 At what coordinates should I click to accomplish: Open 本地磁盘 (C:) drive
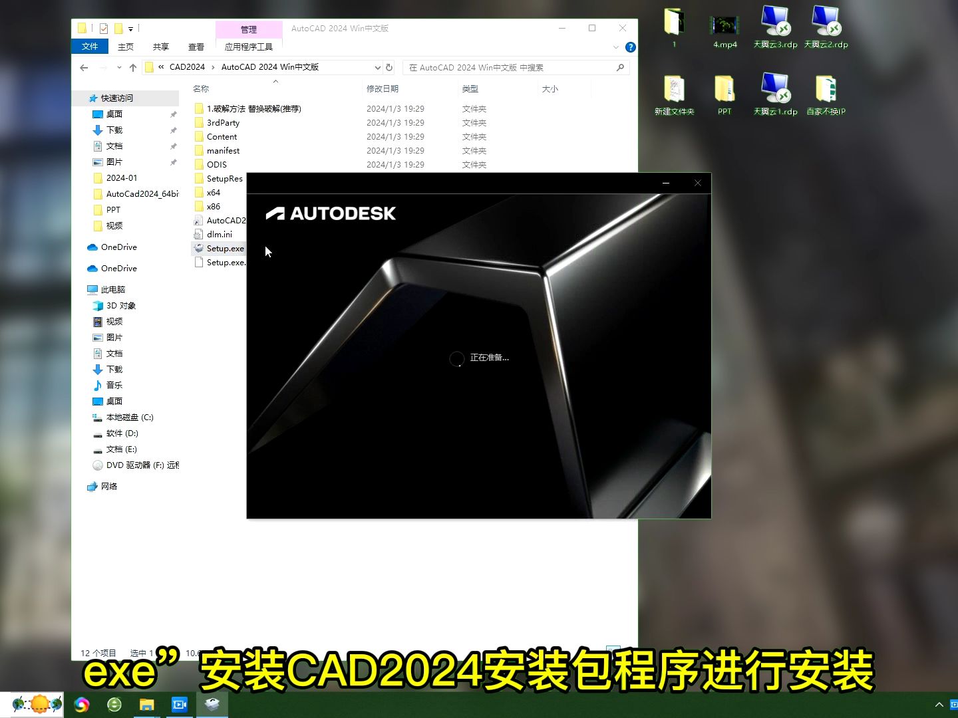(x=129, y=417)
